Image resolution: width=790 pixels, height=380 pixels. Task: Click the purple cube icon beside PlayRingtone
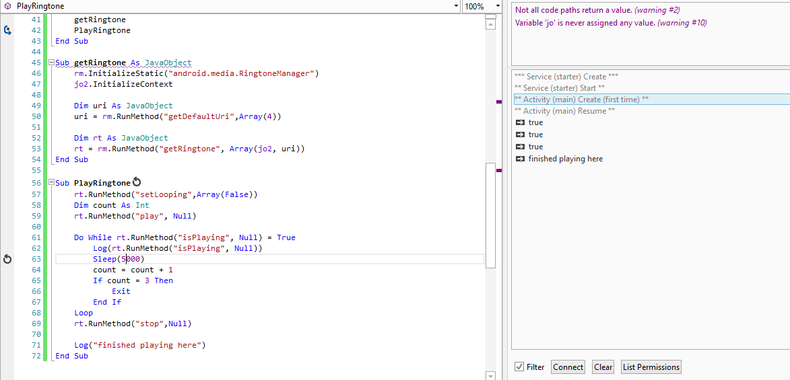pos(7,6)
